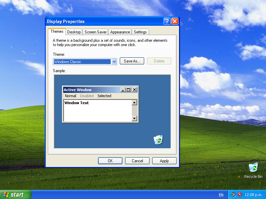266x199 pixels.
Task: Click the taskbar clock showing 12:08 p.m.
Action: coord(253,195)
